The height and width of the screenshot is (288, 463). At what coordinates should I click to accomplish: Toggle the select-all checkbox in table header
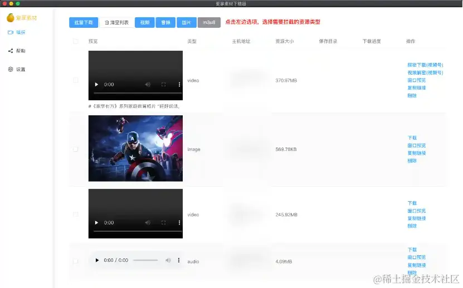coord(76,41)
